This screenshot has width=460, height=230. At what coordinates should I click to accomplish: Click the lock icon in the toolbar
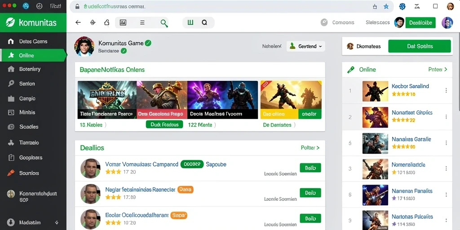pyautogui.click(x=107, y=22)
